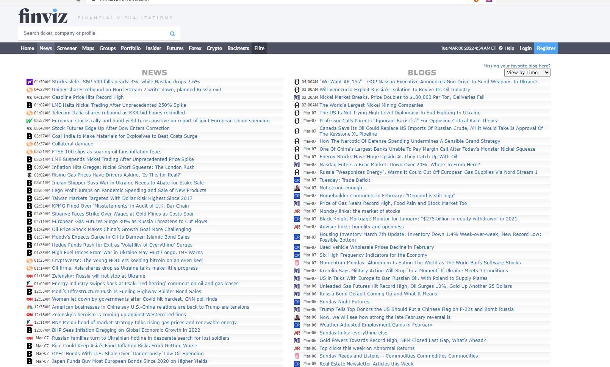Viewport: 610px width, 367px height.
Task: Click icon beside Momentum Monday Aluminum headline
Action: click(297, 263)
